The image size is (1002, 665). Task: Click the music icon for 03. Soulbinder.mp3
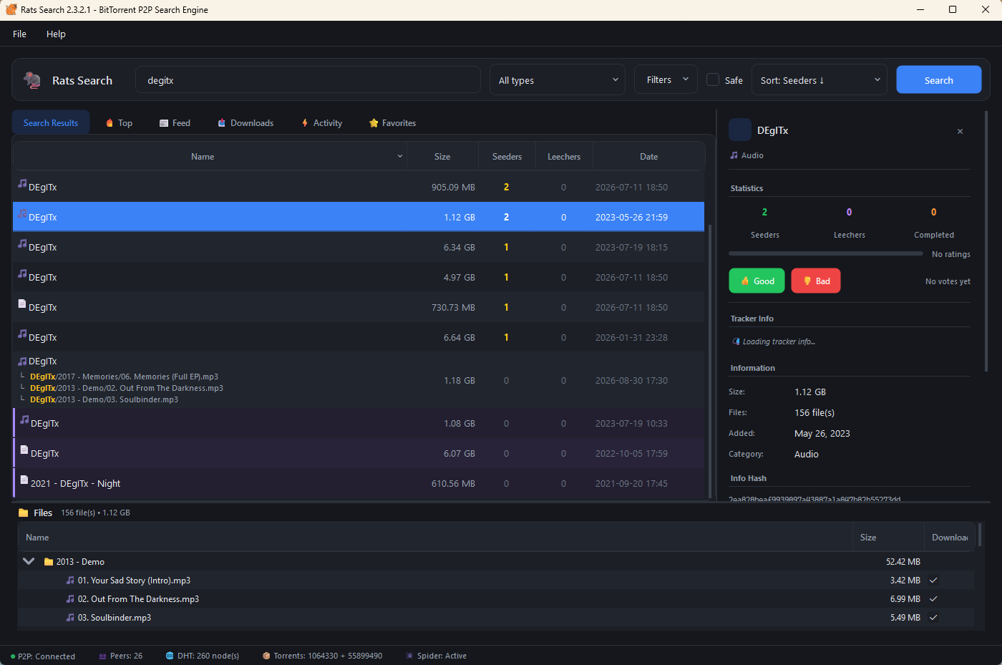(70, 618)
